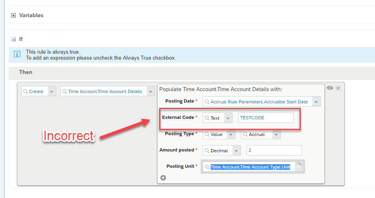Open the Posting Type Value dropdown
375x198 pixels.
(231, 134)
